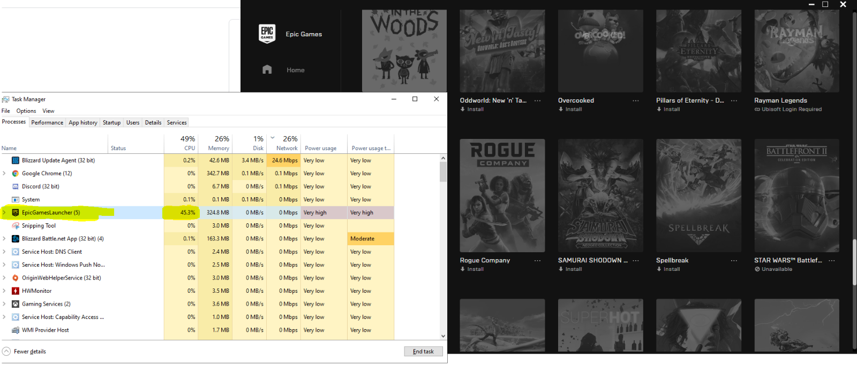The height and width of the screenshot is (366, 857).
Task: Expand the OriginWebHelperService group
Action: coord(4,278)
